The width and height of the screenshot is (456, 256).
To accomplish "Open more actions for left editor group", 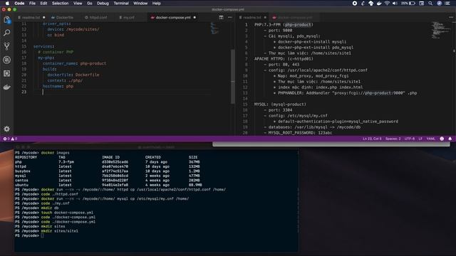I will pyautogui.click(x=229, y=17).
